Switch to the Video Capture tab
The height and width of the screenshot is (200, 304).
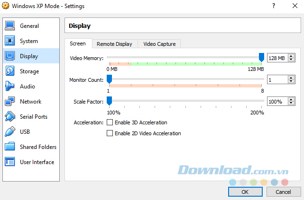(159, 44)
